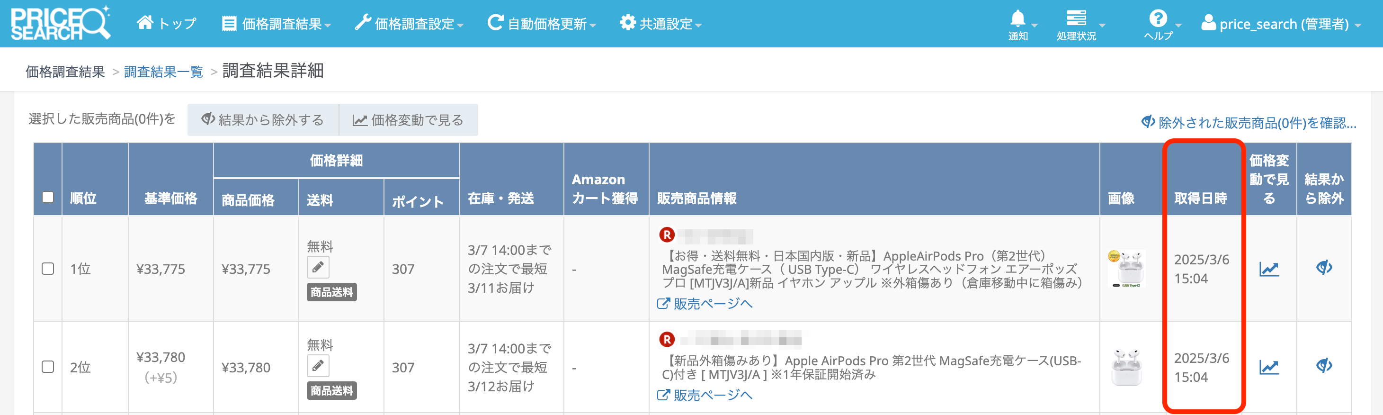Exclude 1位 item using eye icon
Screen dimensions: 1383x415
[1324, 267]
